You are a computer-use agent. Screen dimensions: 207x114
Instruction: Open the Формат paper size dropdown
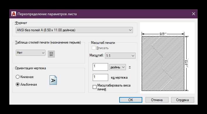pos(74,30)
